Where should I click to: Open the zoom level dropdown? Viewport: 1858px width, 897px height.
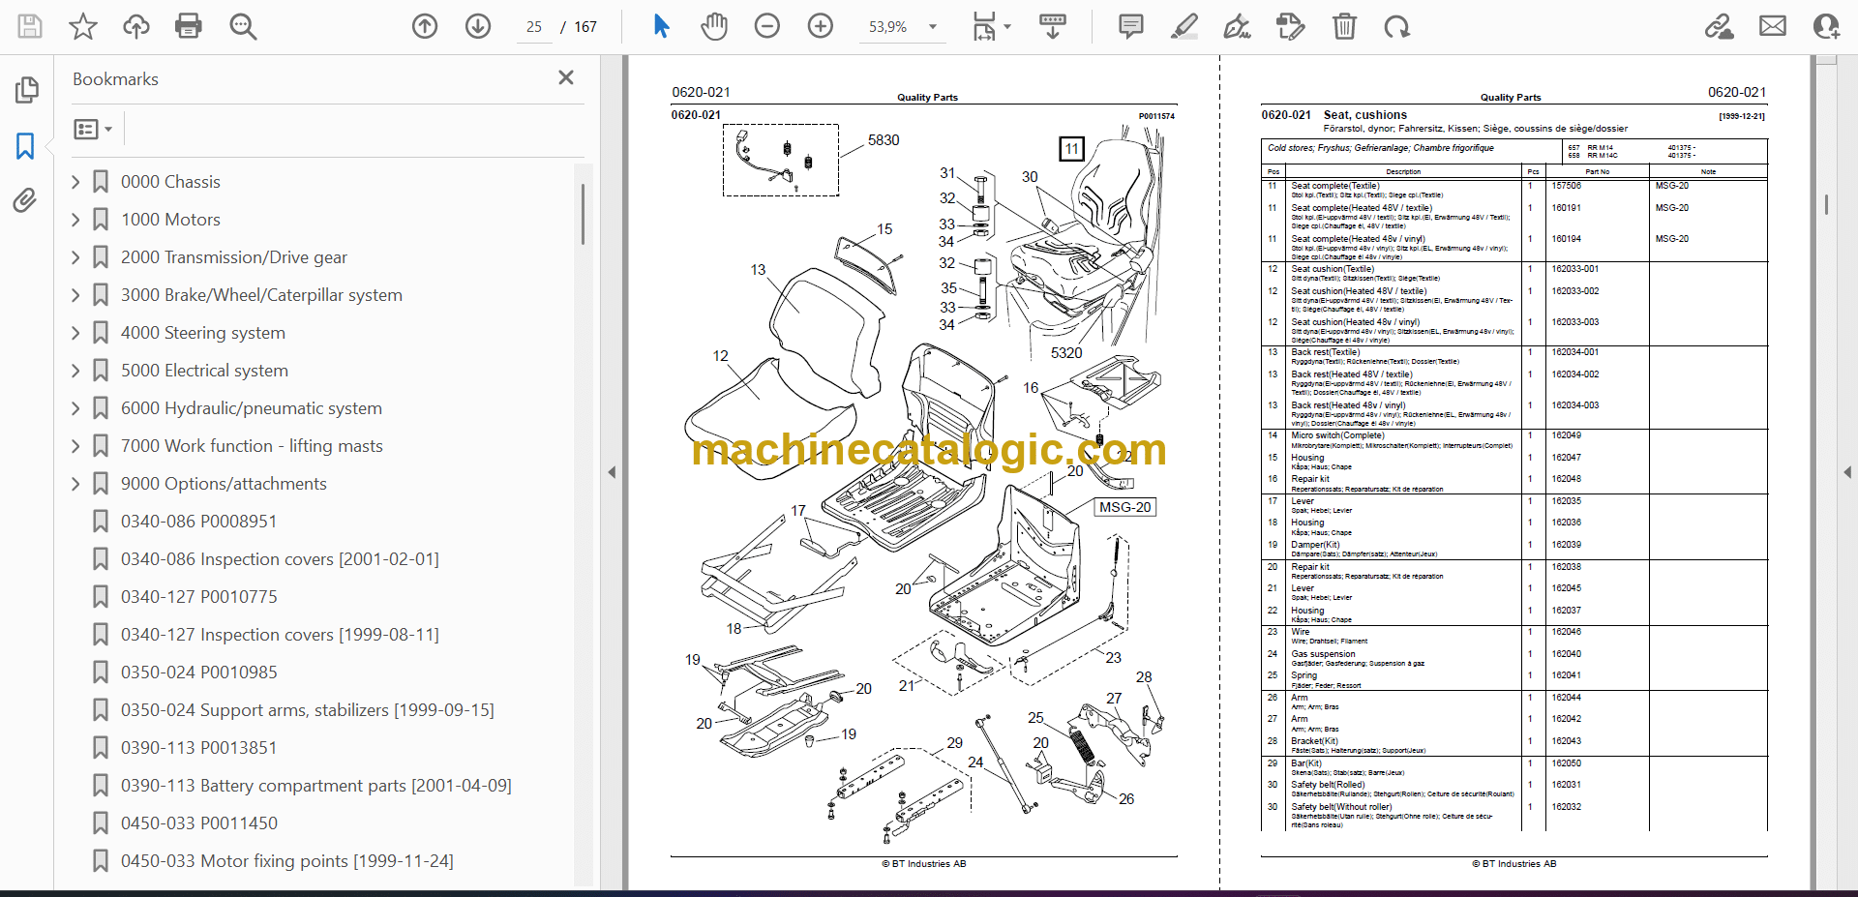pyautogui.click(x=933, y=27)
